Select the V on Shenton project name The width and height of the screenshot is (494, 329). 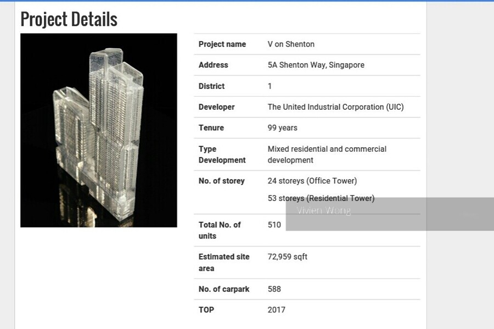[291, 44]
